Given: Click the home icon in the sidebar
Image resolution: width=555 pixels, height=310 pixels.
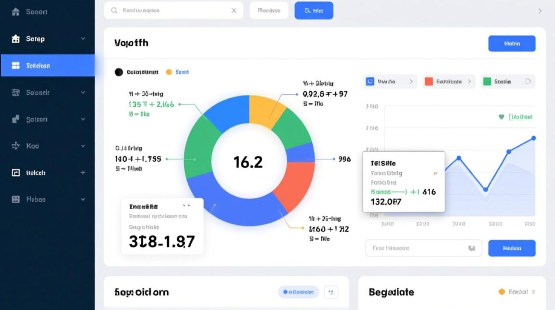Looking at the screenshot, I should (x=16, y=12).
